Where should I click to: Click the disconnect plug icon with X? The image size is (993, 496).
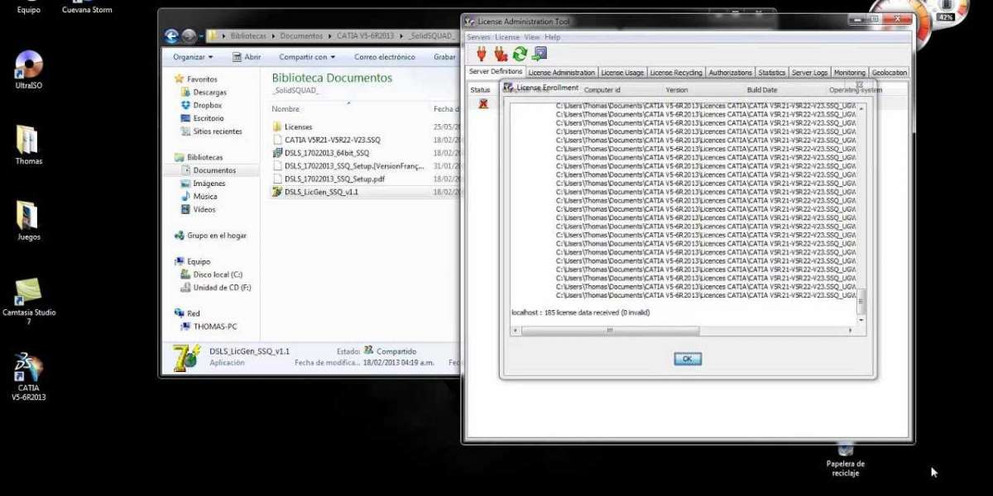tap(501, 55)
